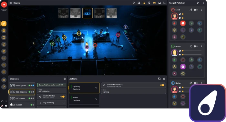Click Guest avatar in Target Patcher
Screen dimensions: 226x122
tap(174, 53)
